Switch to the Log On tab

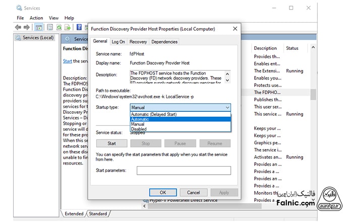(118, 42)
